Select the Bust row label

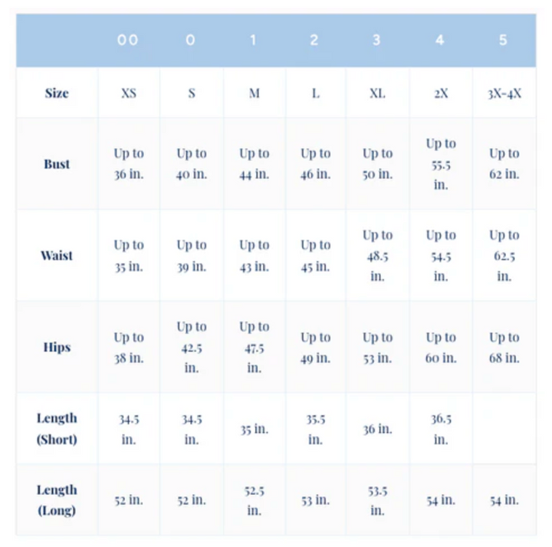click(x=57, y=164)
